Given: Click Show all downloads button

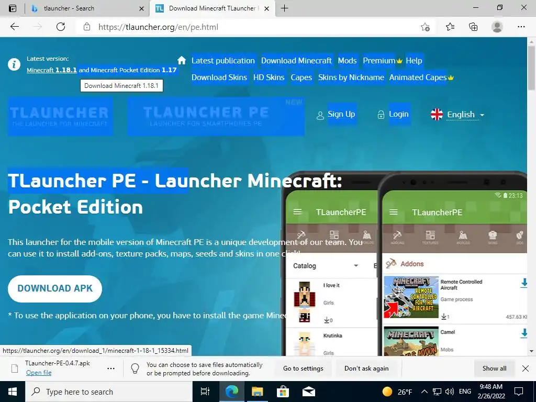Looking at the screenshot, I should point(494,368).
